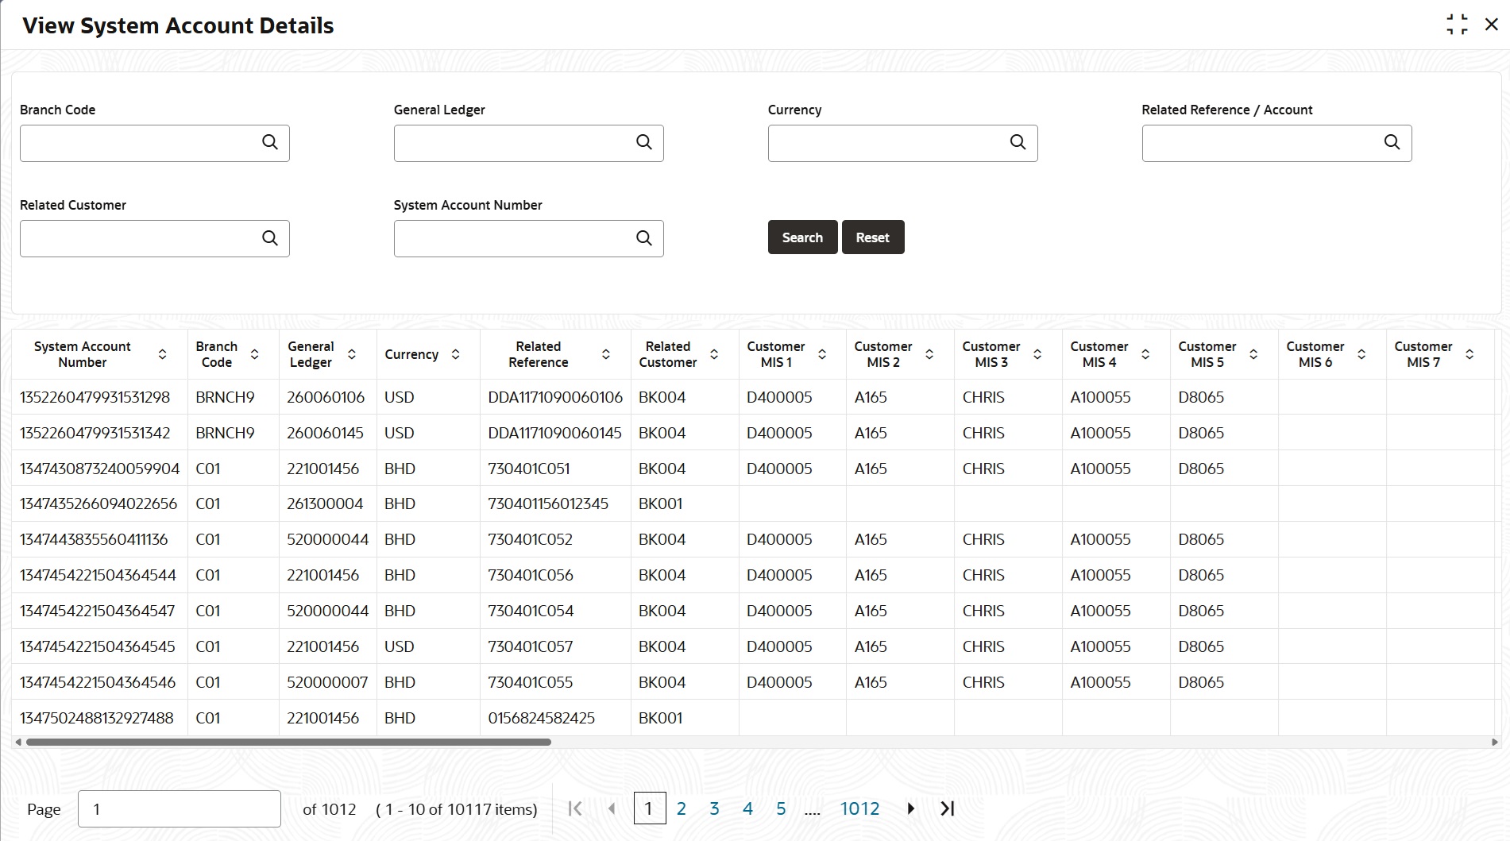The width and height of the screenshot is (1510, 841).
Task: Select account number 1347430873240059904
Action: (x=100, y=469)
